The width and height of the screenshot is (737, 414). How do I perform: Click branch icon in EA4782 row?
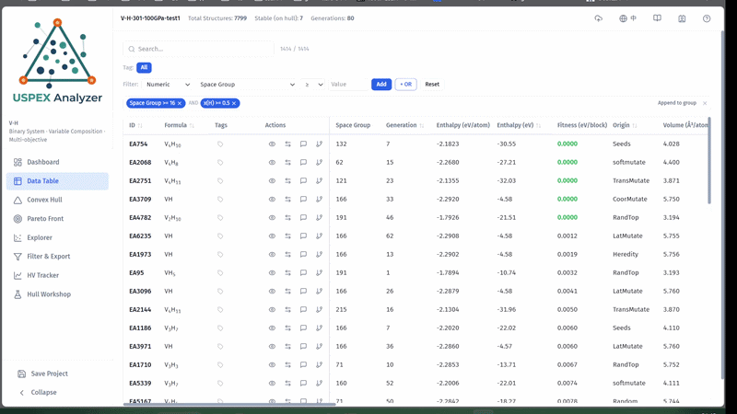(319, 217)
